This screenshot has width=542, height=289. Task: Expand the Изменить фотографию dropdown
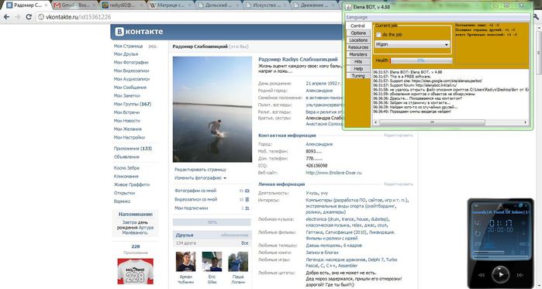click(201, 178)
